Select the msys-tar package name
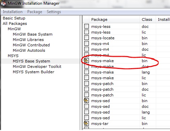 pos(100,124)
